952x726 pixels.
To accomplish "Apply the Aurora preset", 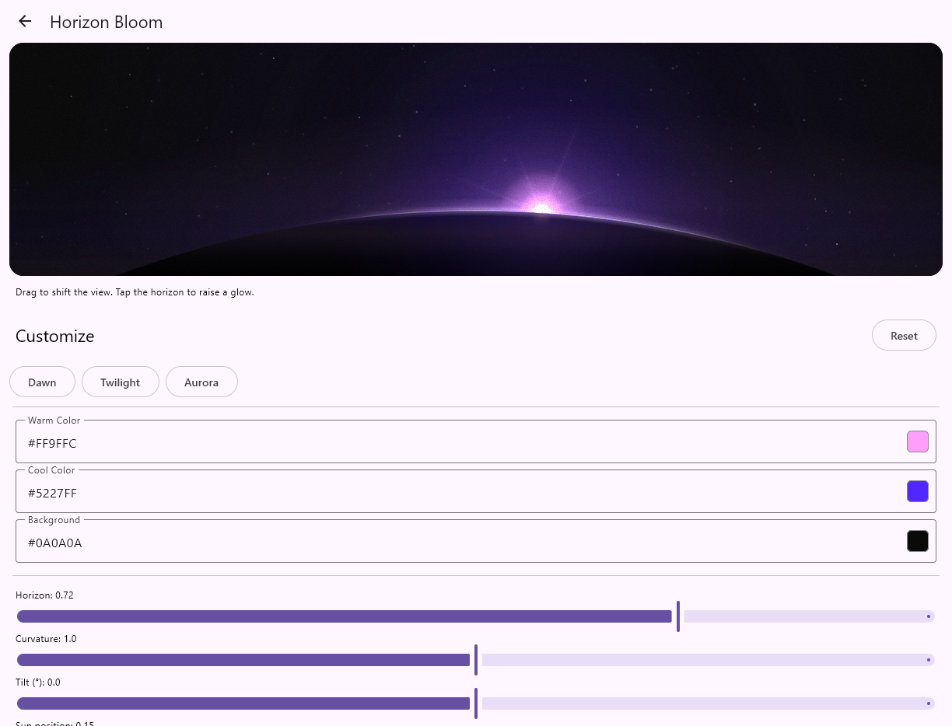I will (201, 382).
